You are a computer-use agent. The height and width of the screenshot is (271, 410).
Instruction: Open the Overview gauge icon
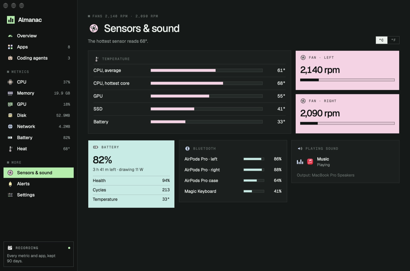click(x=10, y=36)
